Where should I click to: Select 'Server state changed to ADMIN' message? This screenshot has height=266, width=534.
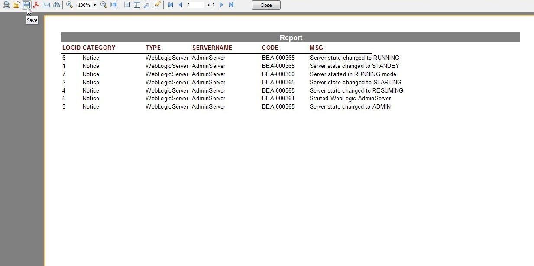(x=350, y=106)
